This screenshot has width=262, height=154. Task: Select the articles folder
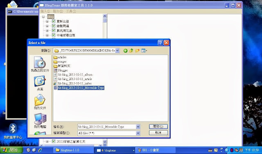[60, 57]
